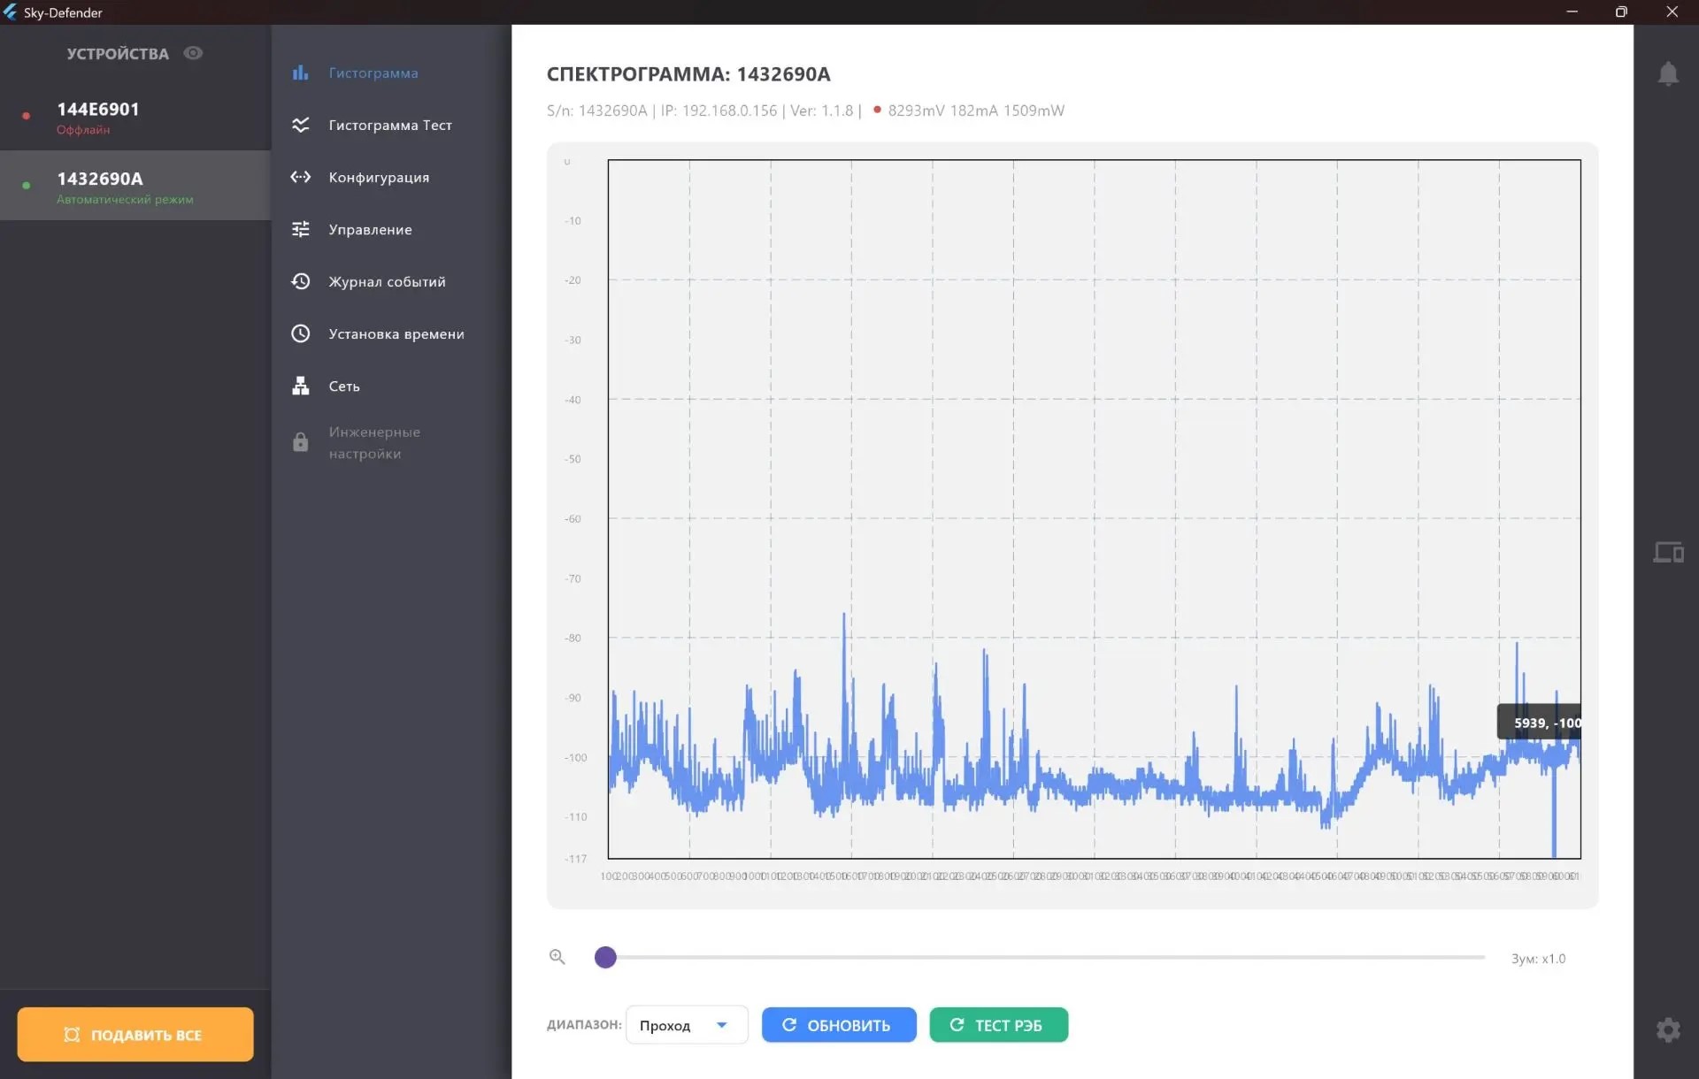The height and width of the screenshot is (1079, 1699).
Task: Click the СПЕКТРОГРАММА: 1432690A title
Action: (x=688, y=74)
